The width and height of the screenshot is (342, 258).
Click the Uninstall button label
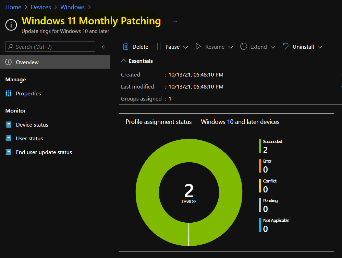click(x=303, y=47)
